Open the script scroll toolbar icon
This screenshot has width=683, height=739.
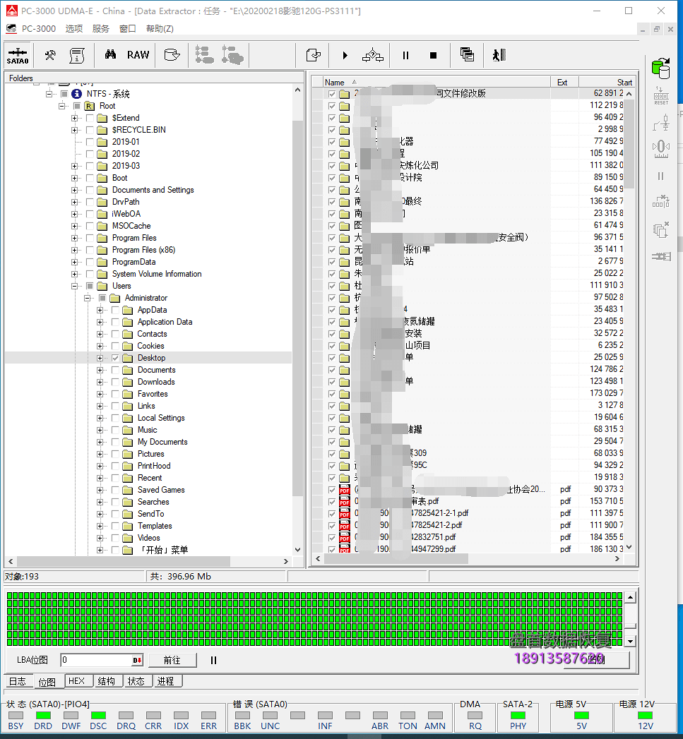(x=77, y=56)
